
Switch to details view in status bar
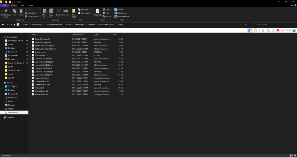coord(291,156)
